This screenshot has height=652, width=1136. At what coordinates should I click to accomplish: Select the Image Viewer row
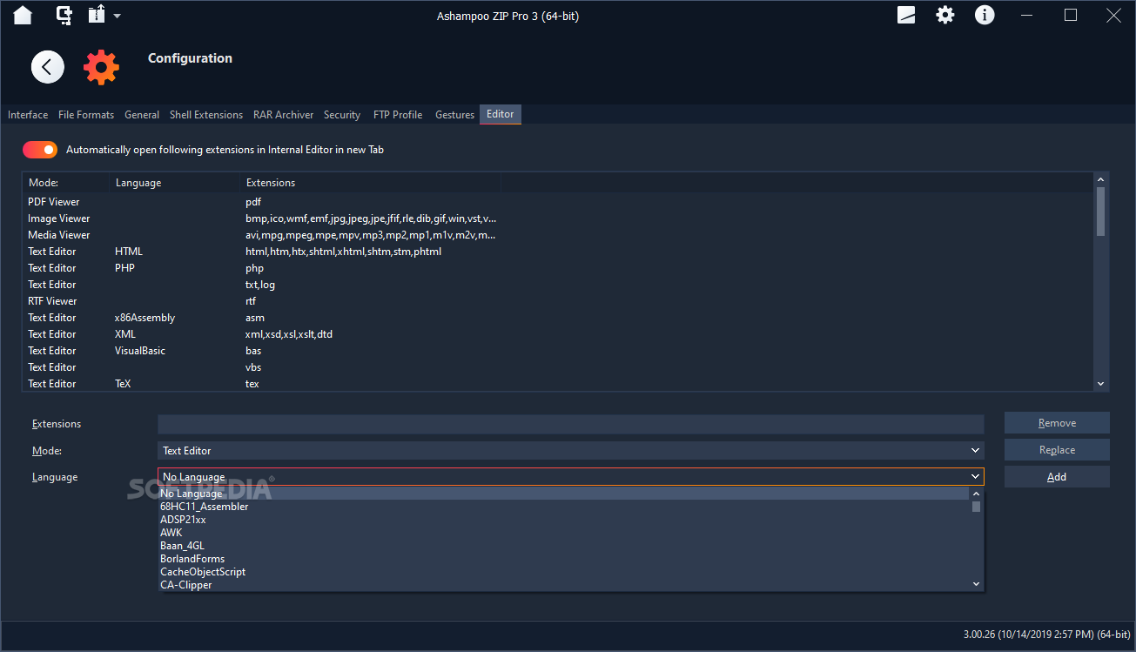point(558,218)
